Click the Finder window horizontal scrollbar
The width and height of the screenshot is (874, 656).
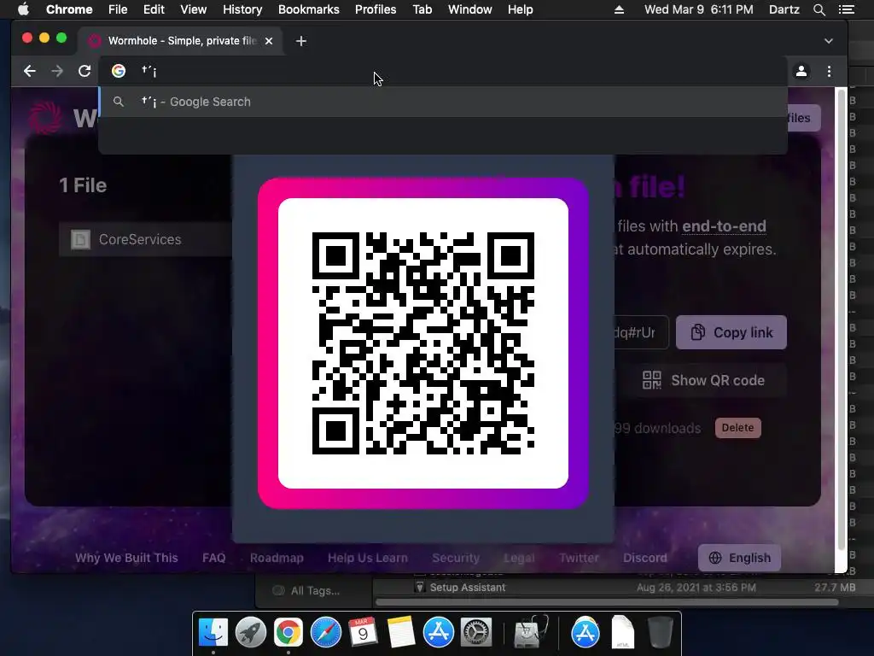(x=607, y=602)
